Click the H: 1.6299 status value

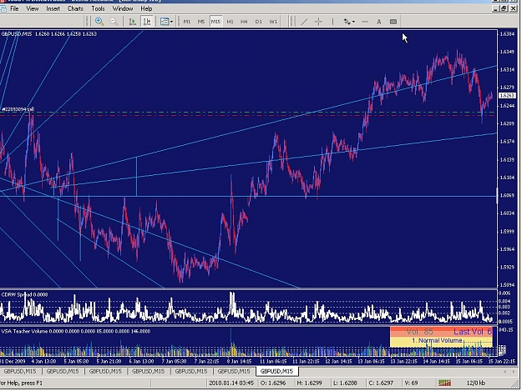309,383
